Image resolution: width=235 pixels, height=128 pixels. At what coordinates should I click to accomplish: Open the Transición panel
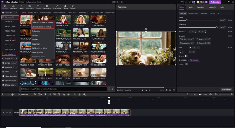coord(57,7)
